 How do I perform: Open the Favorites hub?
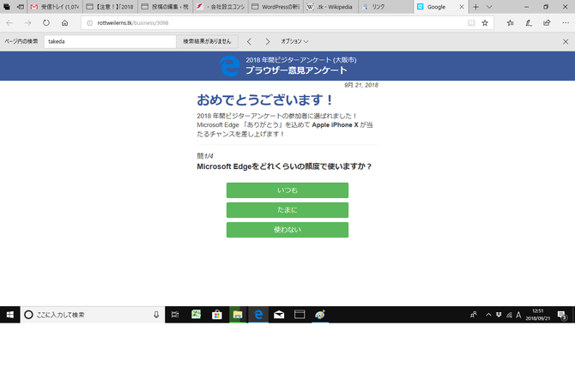510,22
